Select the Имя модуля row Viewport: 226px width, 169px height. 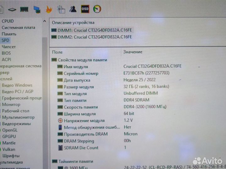[x=119, y=67]
